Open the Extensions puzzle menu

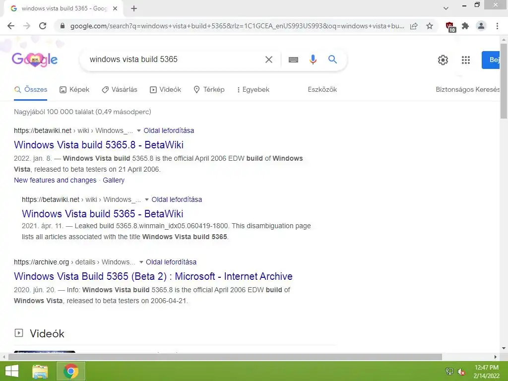coord(465,26)
